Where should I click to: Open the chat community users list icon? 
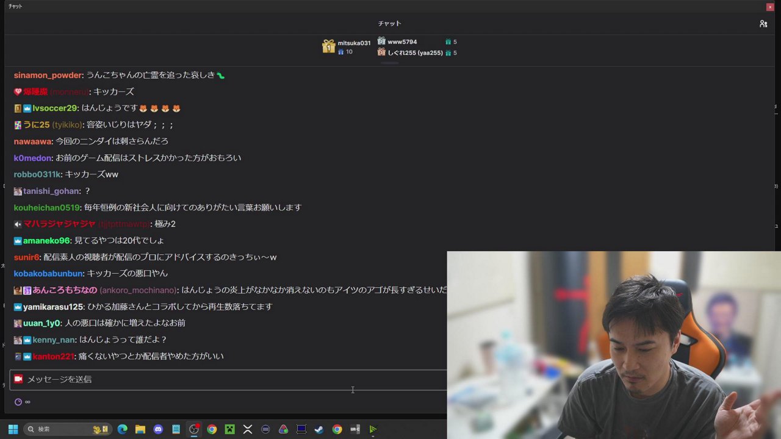[x=763, y=24]
